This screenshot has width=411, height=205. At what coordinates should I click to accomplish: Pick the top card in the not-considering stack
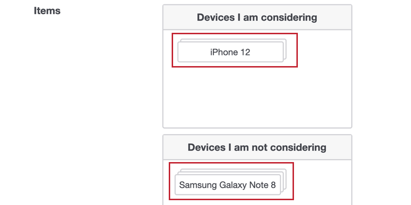pyautogui.click(x=228, y=185)
